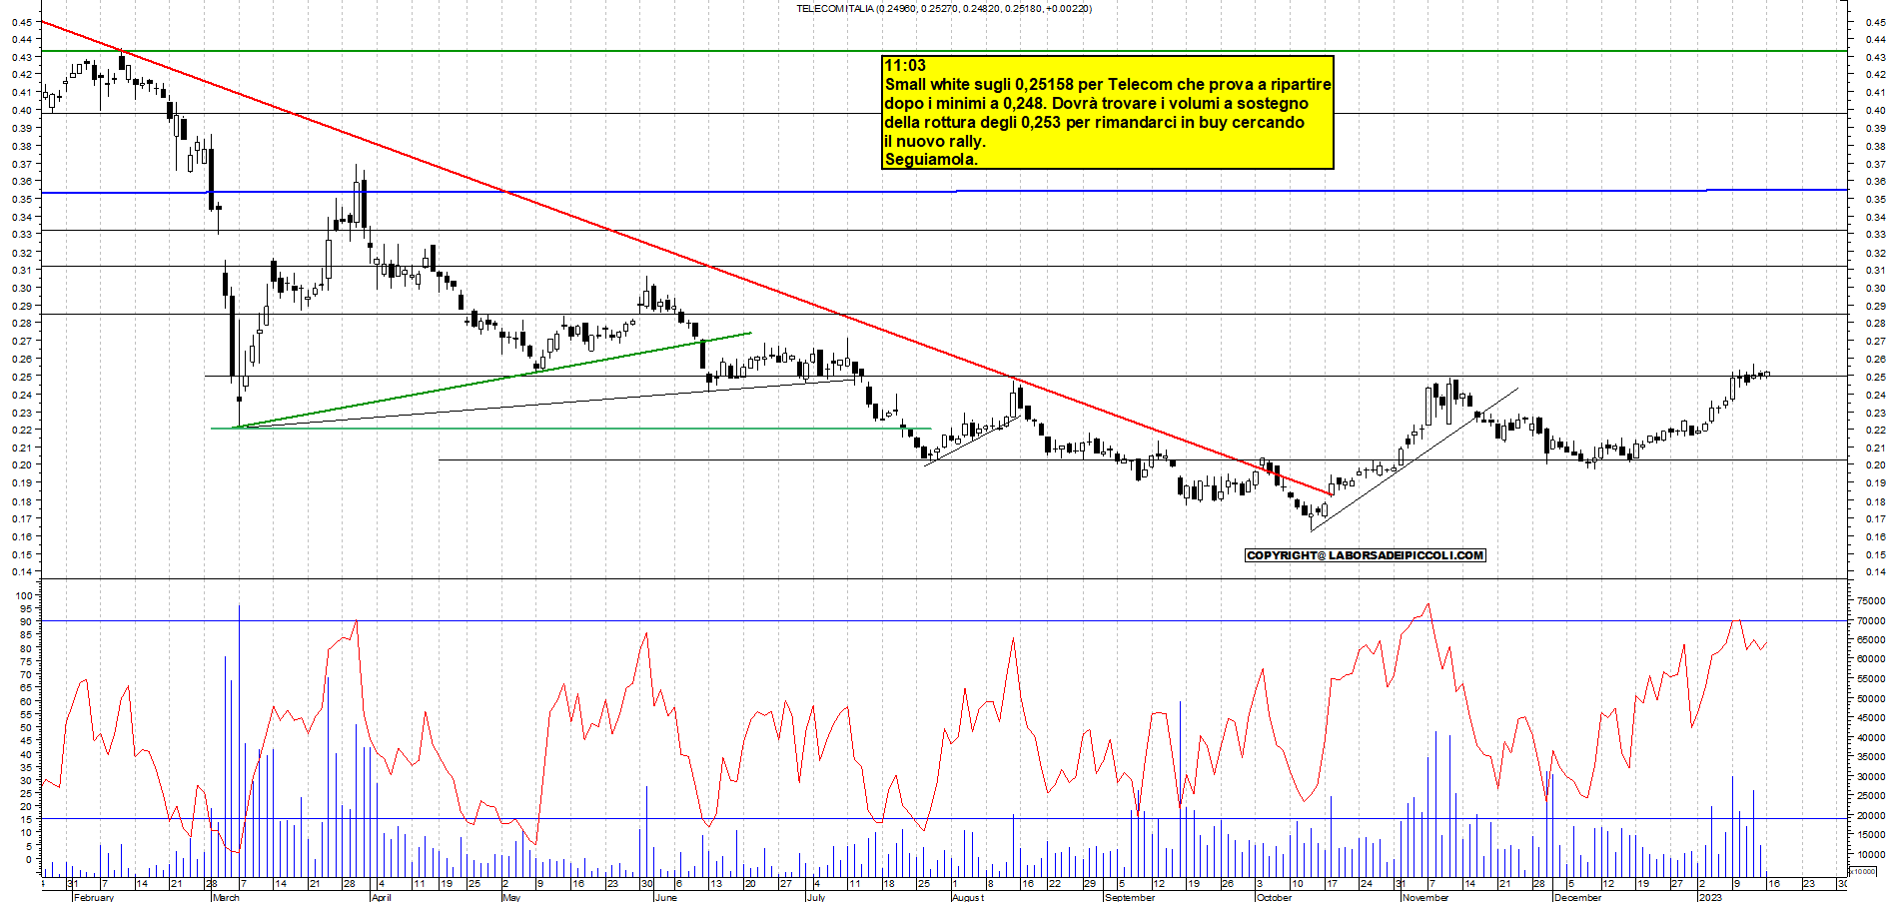Viewport: 1888px width, 902px height.
Task: Click 75 on the oscillator scale
Action: [x=27, y=661]
